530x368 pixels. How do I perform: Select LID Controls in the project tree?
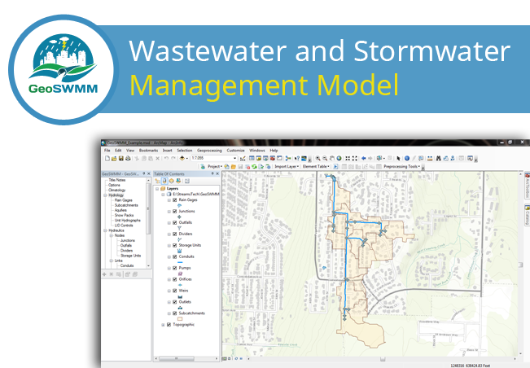point(124,226)
